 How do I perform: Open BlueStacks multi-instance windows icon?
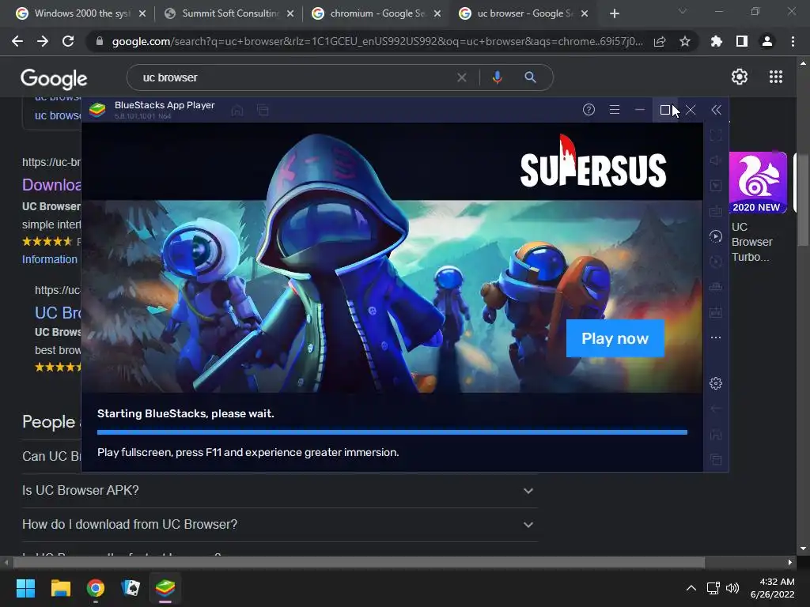263,110
